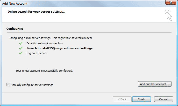Click the Cancel button

(163, 99)
